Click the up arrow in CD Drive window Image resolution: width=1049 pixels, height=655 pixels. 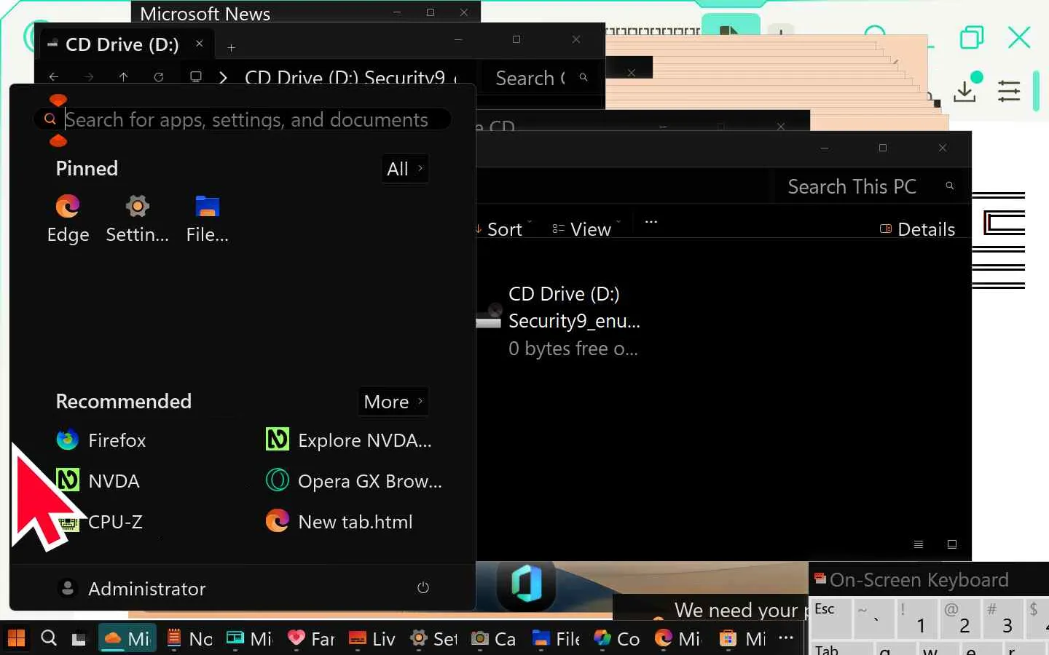[x=124, y=76]
